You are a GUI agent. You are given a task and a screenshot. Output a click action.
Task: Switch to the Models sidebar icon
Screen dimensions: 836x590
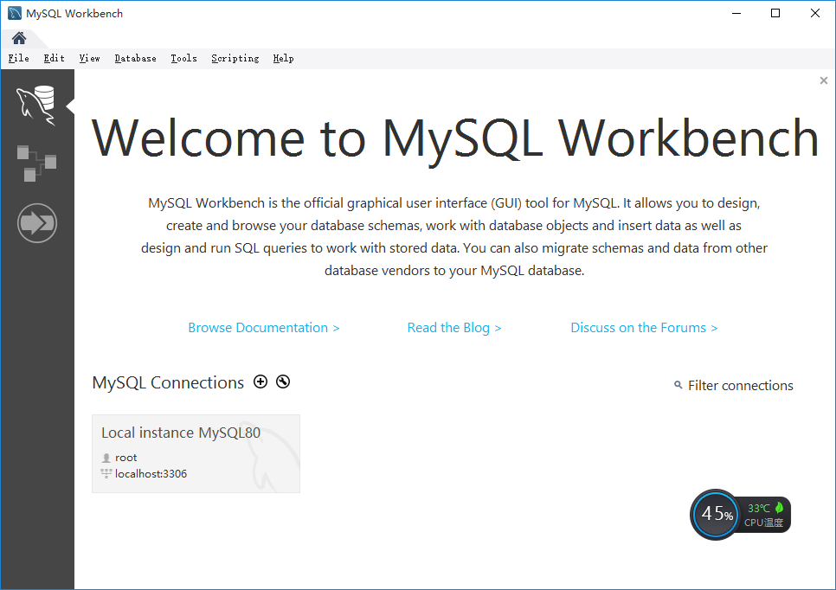coord(36,164)
